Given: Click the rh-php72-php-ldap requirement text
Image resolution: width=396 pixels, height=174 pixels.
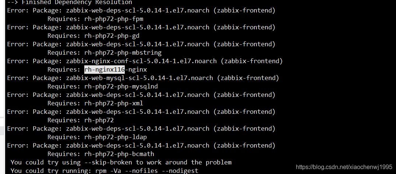Looking at the screenshot, I should [116, 137].
